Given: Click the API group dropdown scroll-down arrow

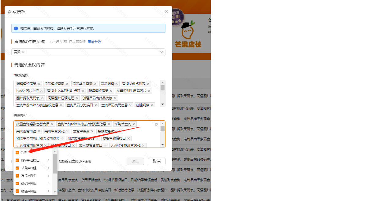Looking at the screenshot, I should click(55, 192).
